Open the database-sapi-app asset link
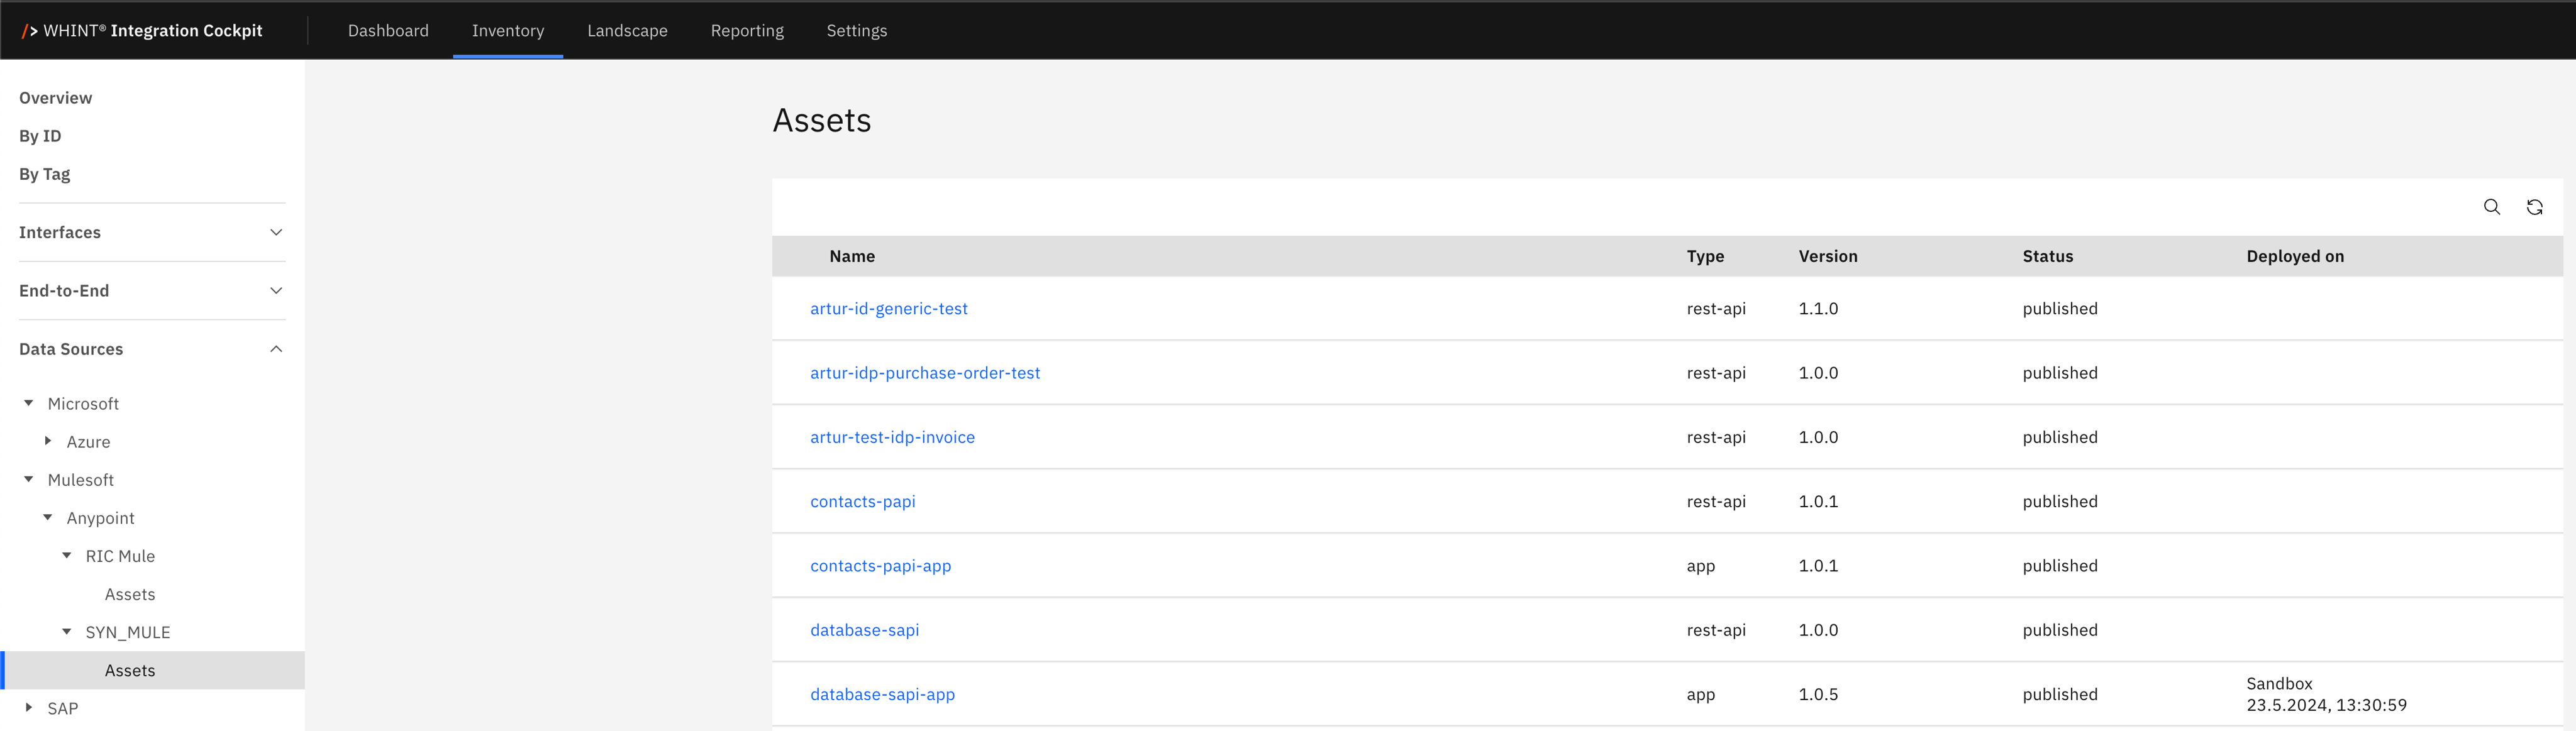This screenshot has width=2576, height=731. tap(882, 694)
